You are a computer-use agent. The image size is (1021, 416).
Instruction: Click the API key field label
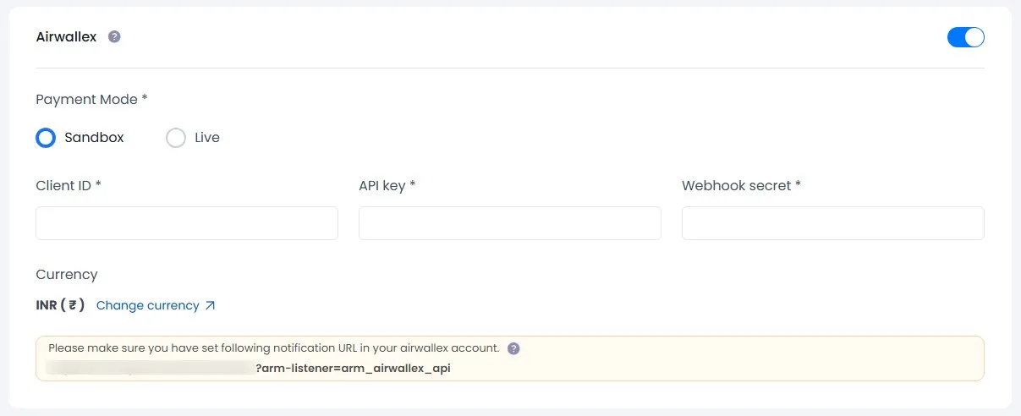point(387,185)
